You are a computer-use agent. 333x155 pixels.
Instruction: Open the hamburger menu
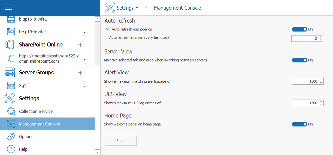coord(8,8)
